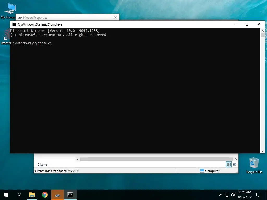Minimize the cmd.exe window
The image size is (267, 200).
coord(235,24)
